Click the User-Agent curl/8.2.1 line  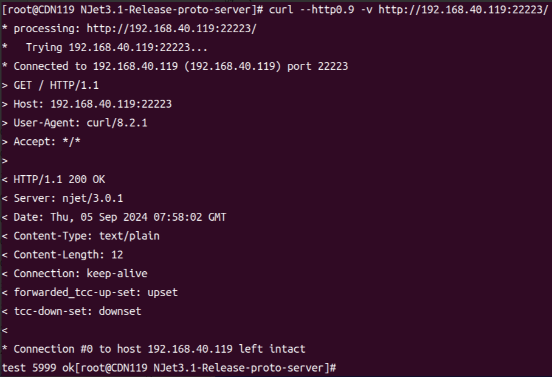point(80,123)
